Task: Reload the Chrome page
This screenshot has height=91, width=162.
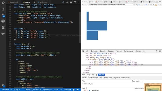Action: 87,5
